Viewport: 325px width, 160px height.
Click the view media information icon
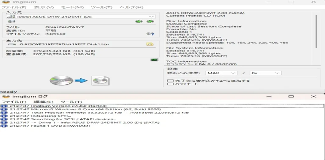click(11, 22)
